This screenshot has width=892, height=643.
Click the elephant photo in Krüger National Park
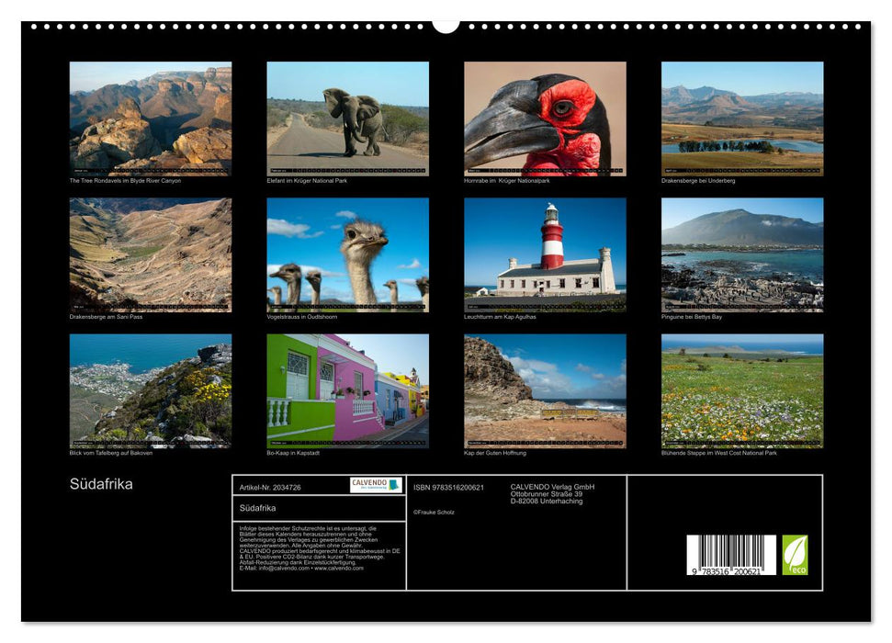tap(347, 119)
